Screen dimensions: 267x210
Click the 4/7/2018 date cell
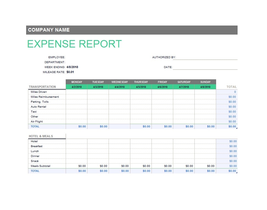(184, 87)
